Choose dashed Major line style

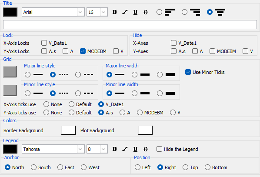point(78,75)
